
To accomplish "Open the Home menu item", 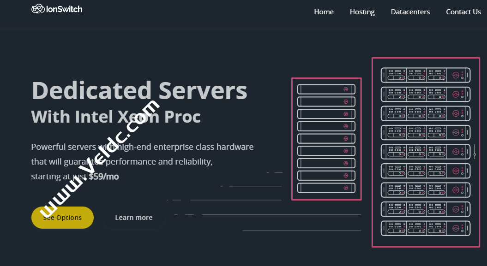I will click(x=324, y=12).
